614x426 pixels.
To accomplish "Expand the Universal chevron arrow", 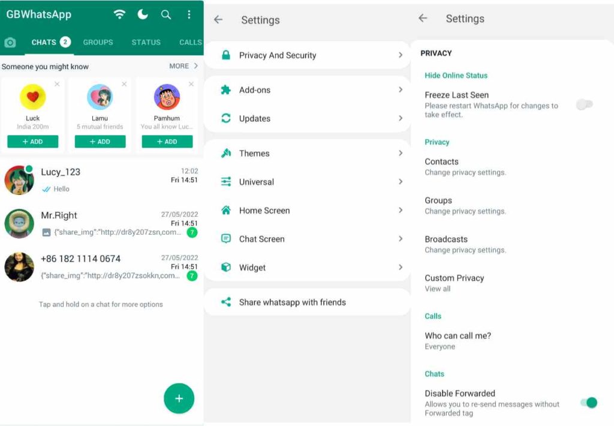I will click(x=400, y=181).
